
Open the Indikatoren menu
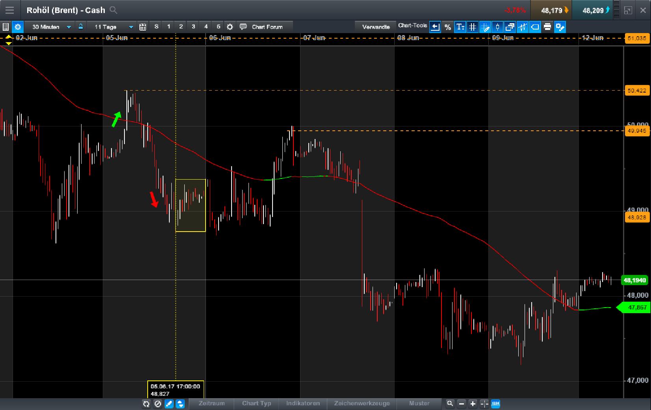[x=302, y=404]
